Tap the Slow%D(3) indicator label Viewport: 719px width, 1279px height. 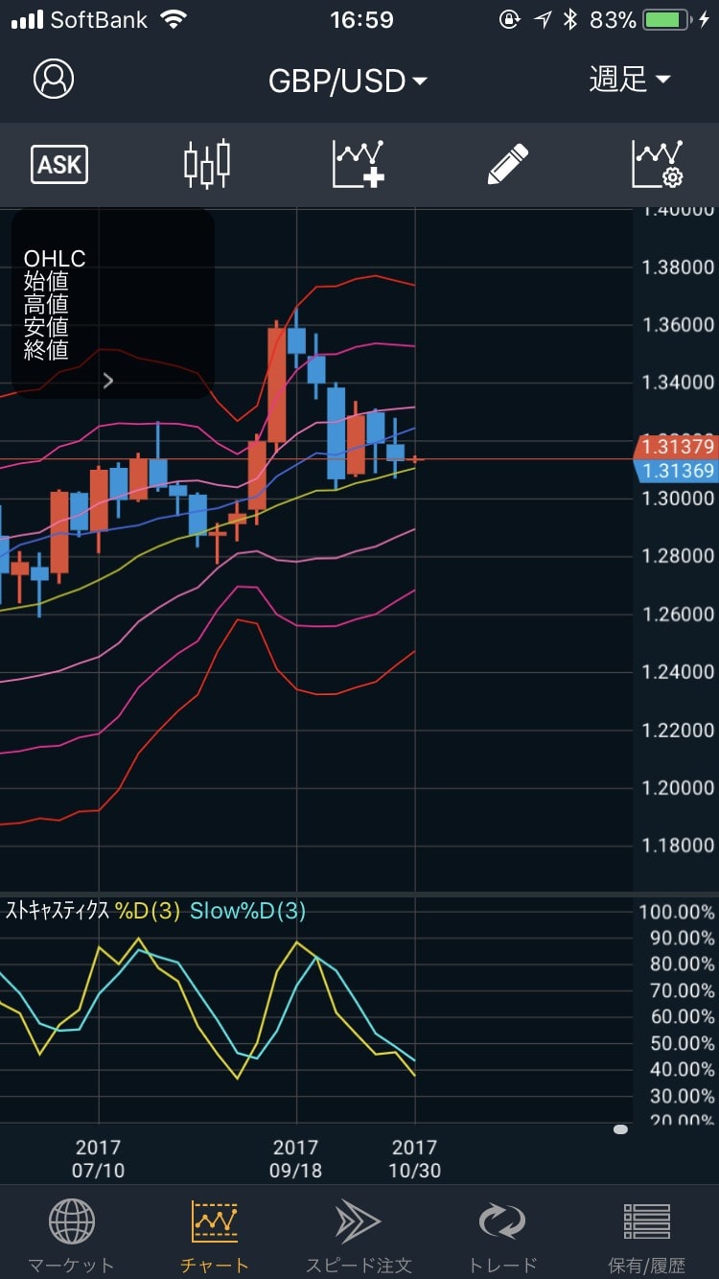tap(247, 911)
